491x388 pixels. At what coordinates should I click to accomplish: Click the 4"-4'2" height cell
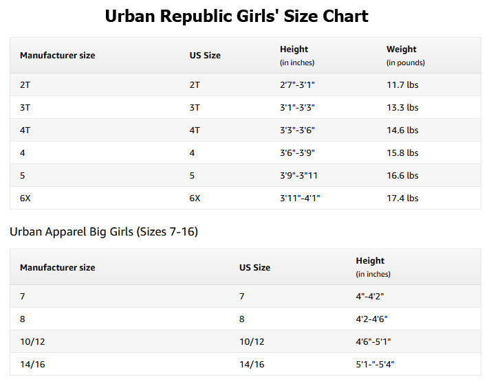pos(369,296)
